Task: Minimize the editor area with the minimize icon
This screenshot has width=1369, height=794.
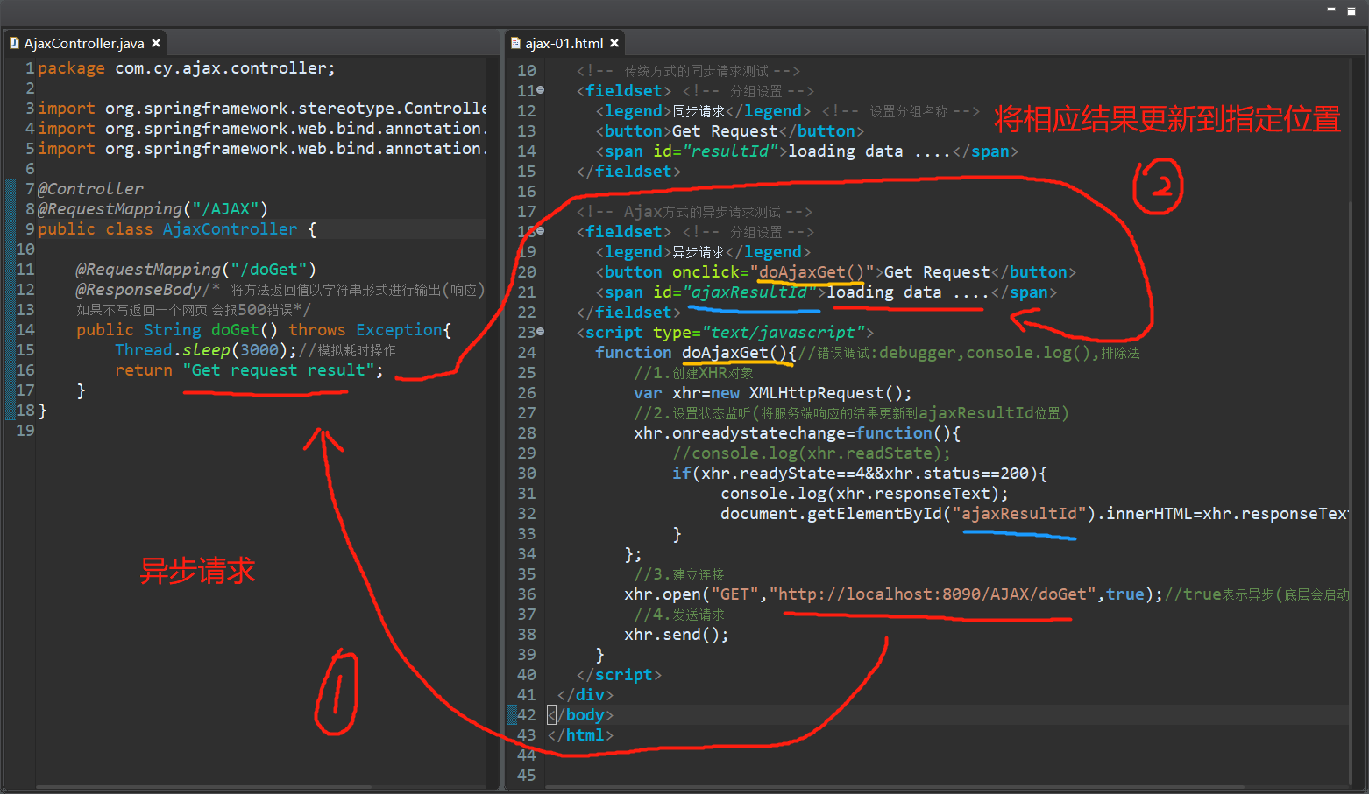Action: point(1330,10)
